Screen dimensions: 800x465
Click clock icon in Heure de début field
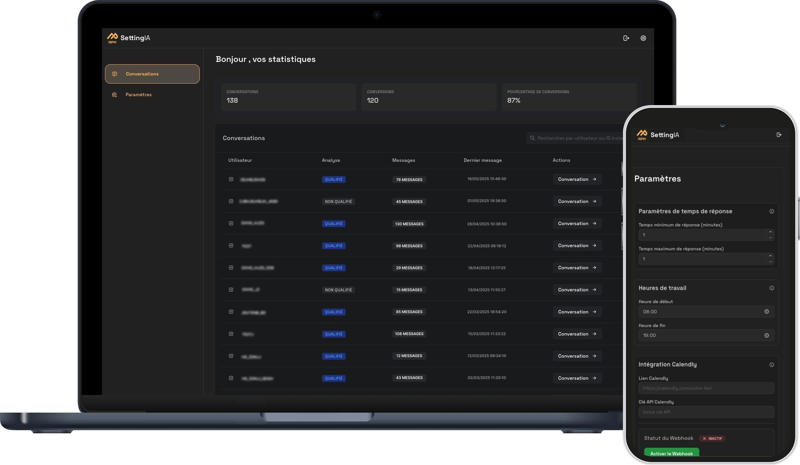[x=766, y=312]
